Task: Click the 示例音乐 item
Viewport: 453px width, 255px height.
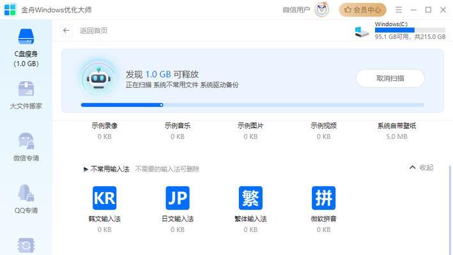Action: click(x=178, y=131)
